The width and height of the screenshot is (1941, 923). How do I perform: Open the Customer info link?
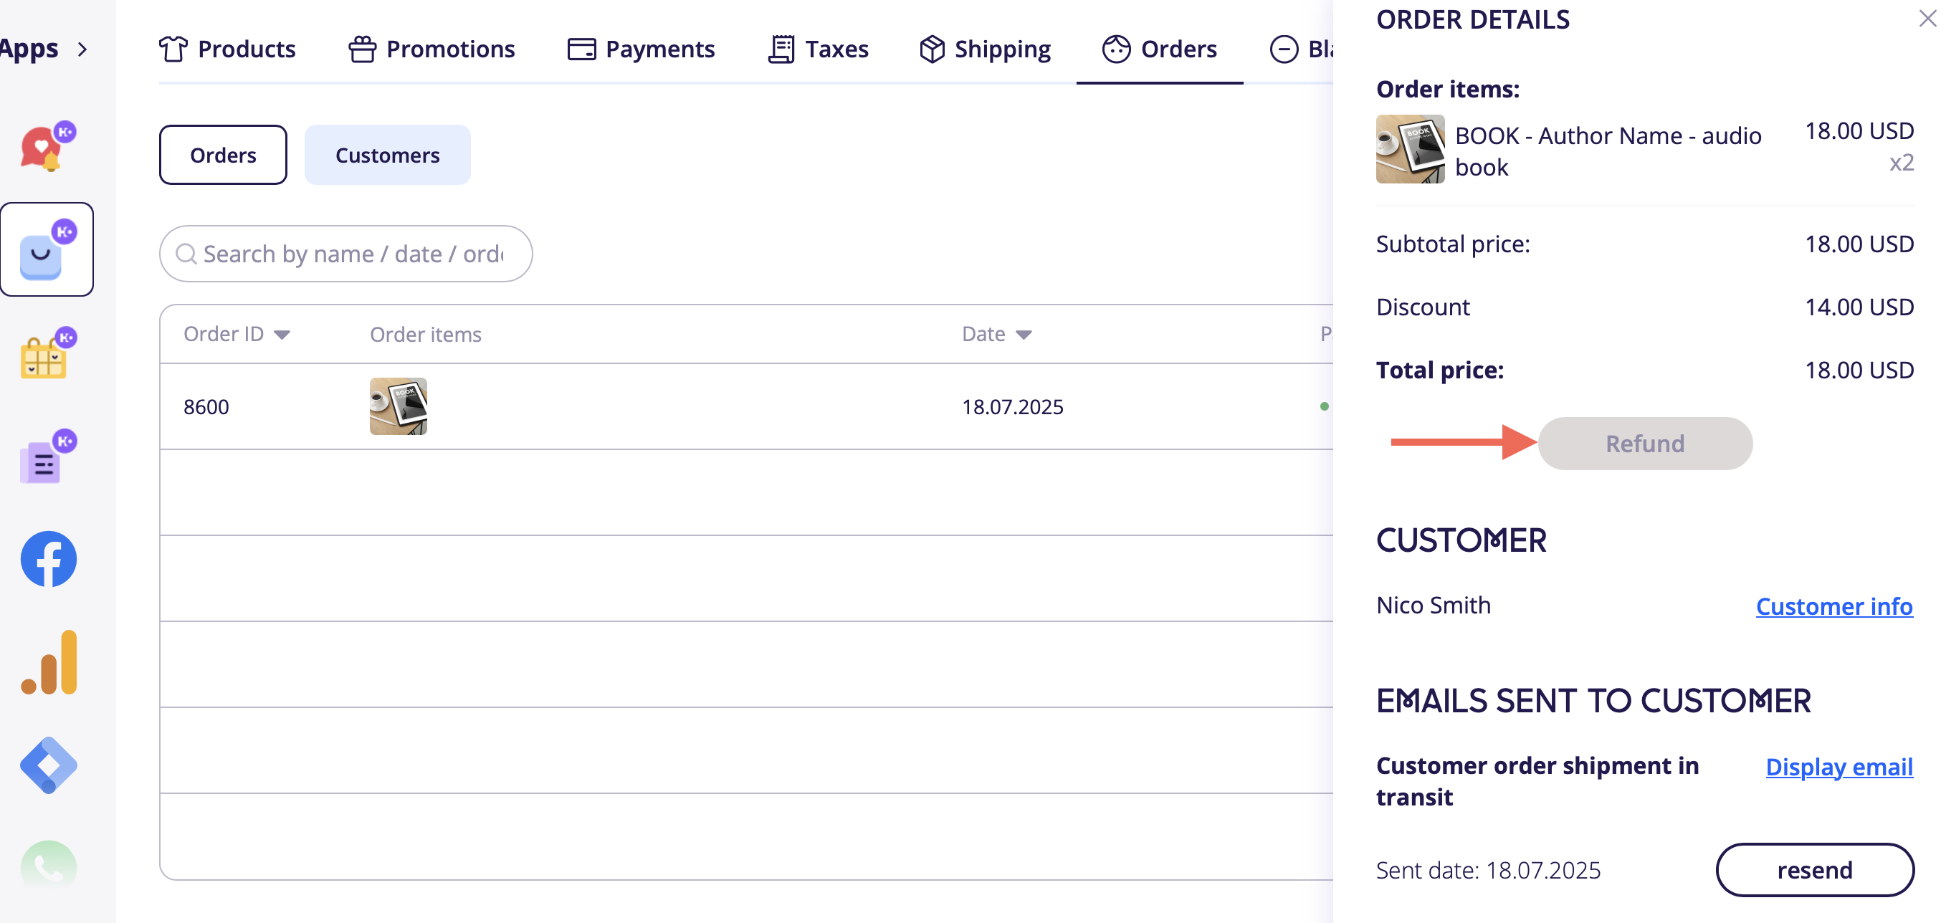1834,606
